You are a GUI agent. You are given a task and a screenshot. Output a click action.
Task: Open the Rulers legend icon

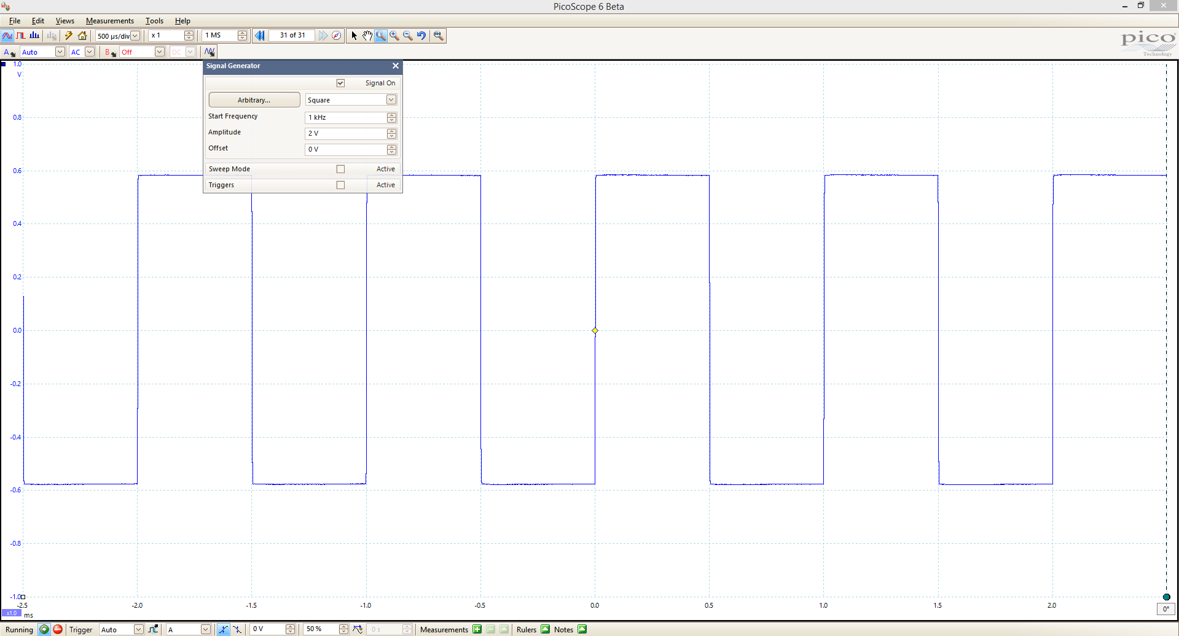(x=545, y=629)
